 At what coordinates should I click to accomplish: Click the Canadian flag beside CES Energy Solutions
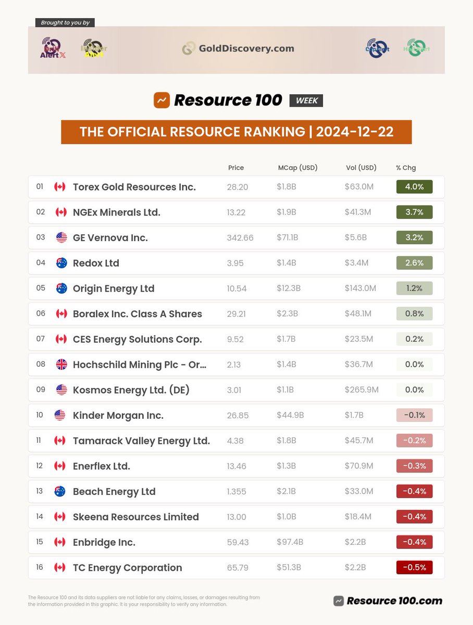[x=61, y=339]
